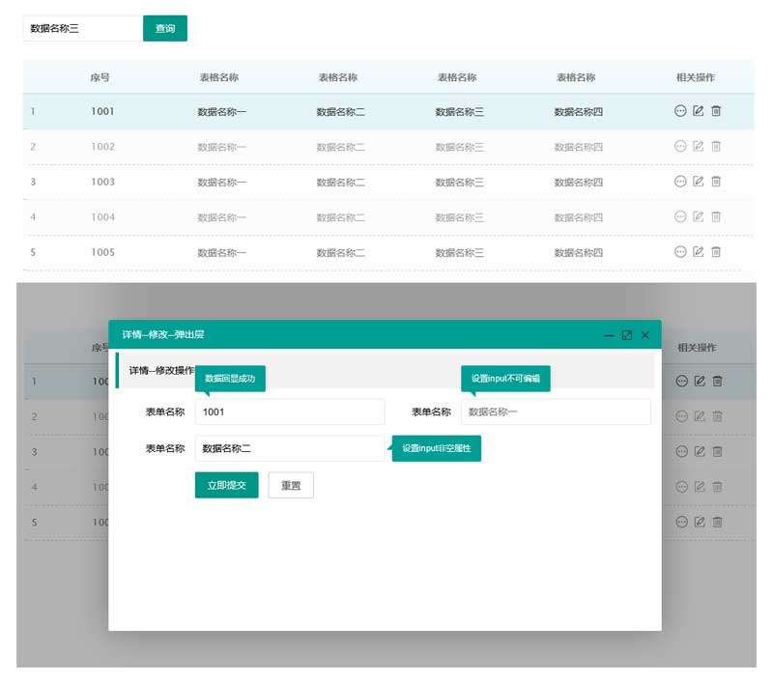Click edit icon for row 1001 in upper table

point(699,111)
